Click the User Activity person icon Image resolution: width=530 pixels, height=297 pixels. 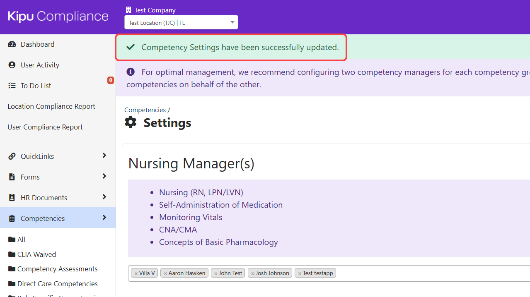(12, 65)
